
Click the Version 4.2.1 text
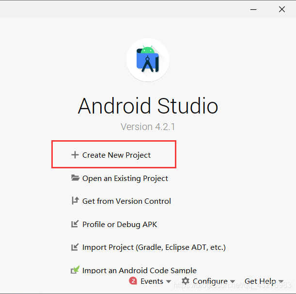click(148, 127)
